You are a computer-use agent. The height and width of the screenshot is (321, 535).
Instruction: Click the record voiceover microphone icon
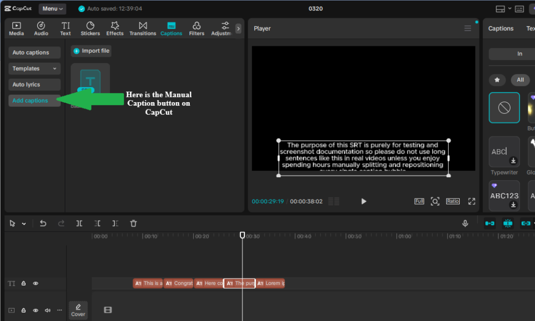click(465, 223)
